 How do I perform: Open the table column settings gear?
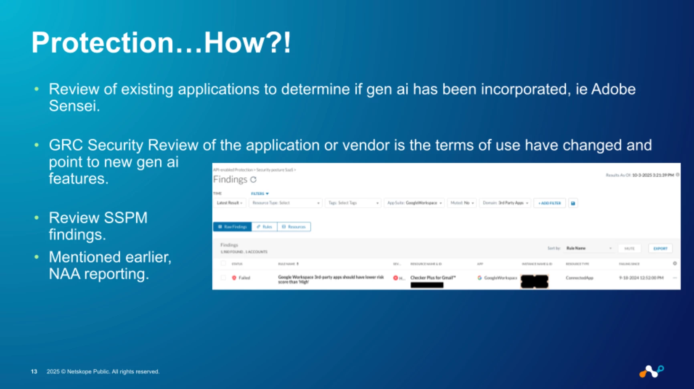[675, 263]
